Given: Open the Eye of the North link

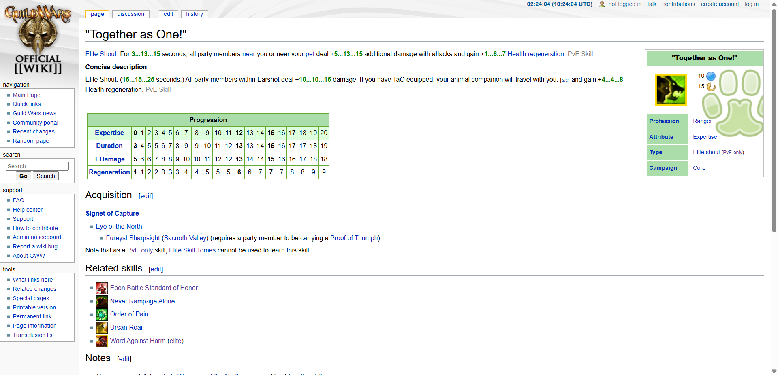Looking at the screenshot, I should (x=119, y=226).
